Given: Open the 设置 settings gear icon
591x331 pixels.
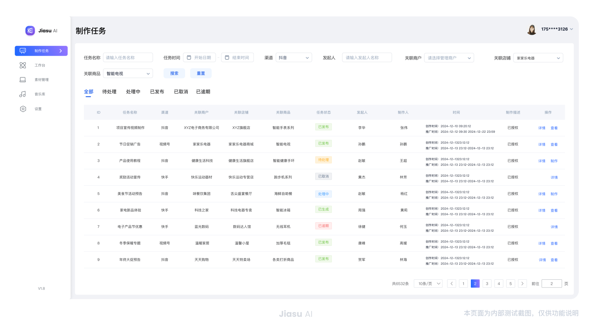Looking at the screenshot, I should click(23, 109).
